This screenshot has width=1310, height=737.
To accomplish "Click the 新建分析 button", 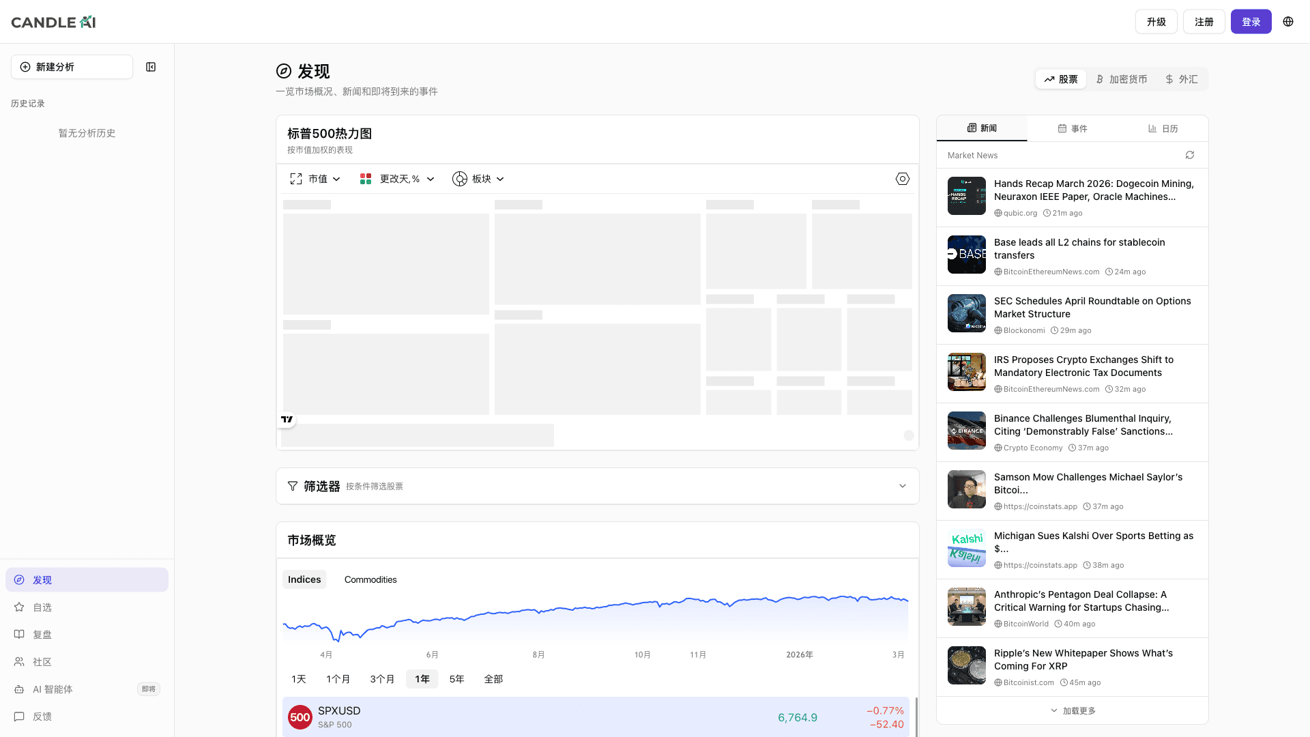I will (71, 67).
